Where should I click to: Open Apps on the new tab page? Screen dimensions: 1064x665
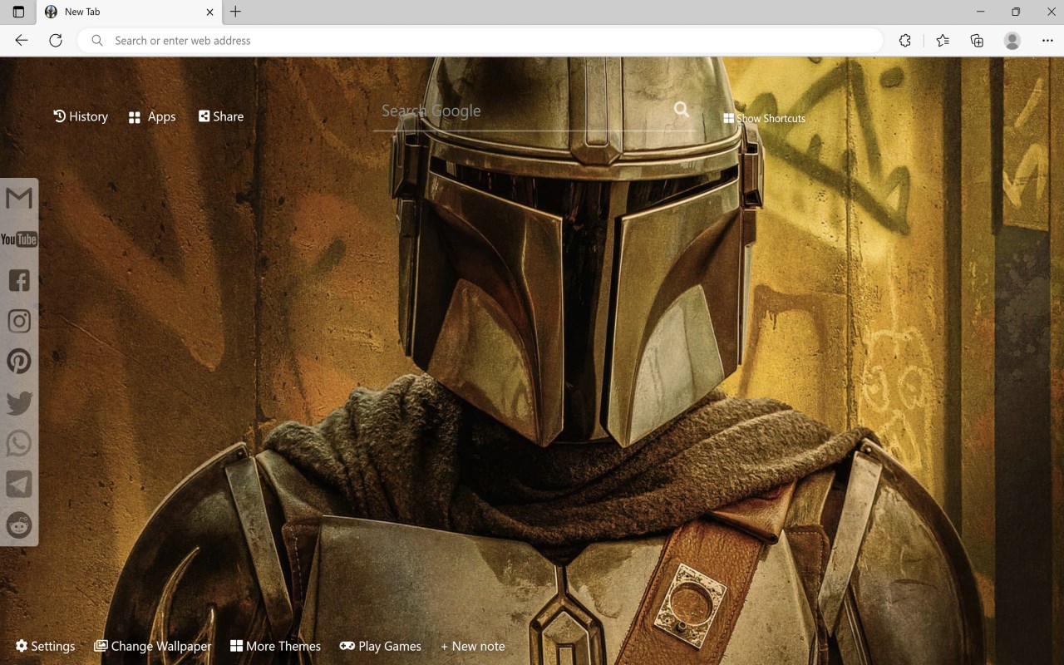152,116
